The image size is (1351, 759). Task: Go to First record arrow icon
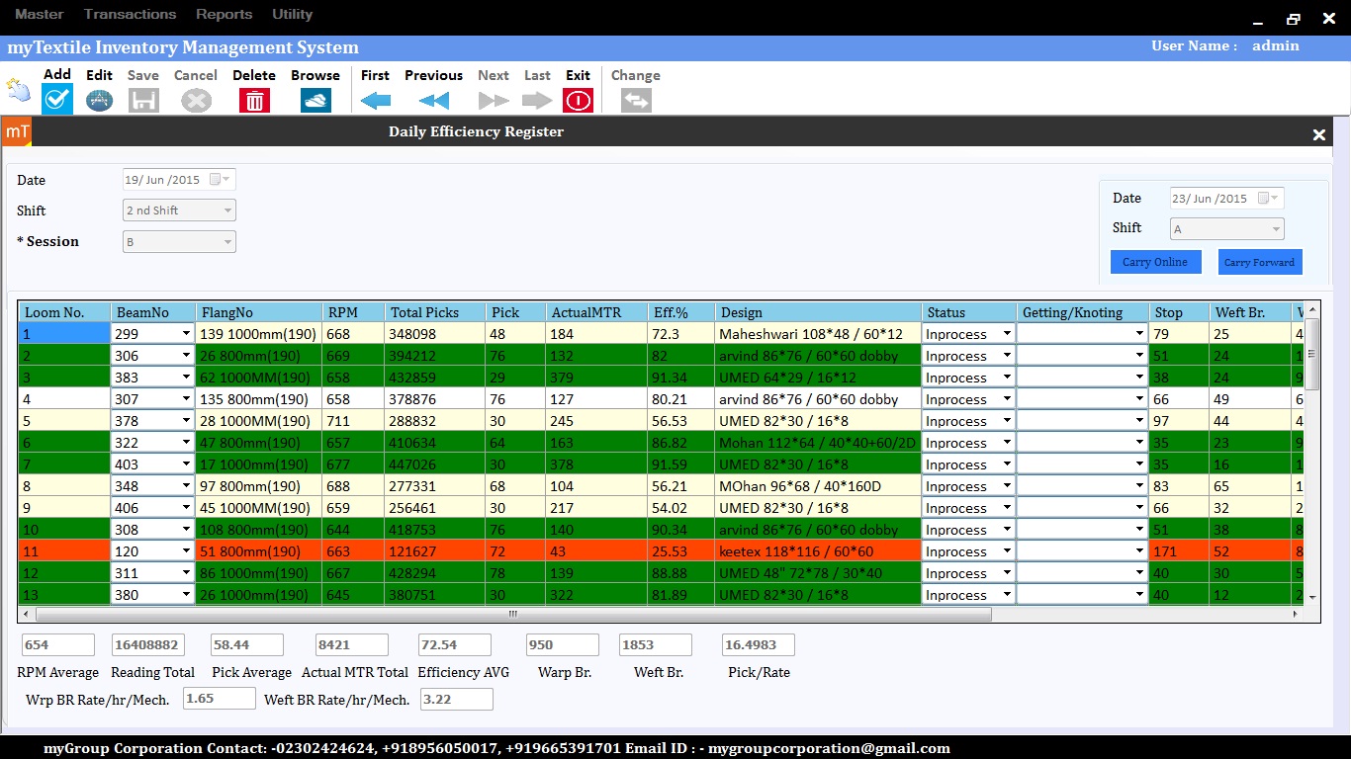click(376, 100)
